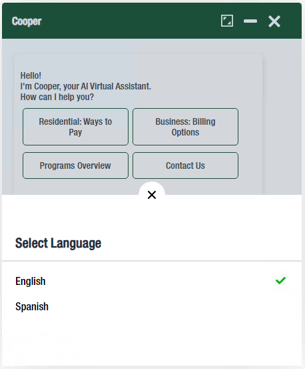Screen dimensions: 305x369
Task: Click the divider line under Select Language
Action: [152, 261]
